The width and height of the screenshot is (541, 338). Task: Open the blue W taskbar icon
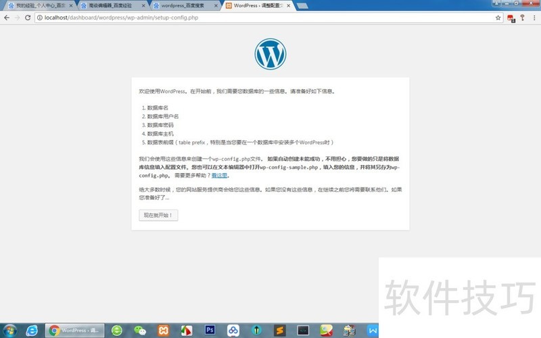[x=373, y=331]
